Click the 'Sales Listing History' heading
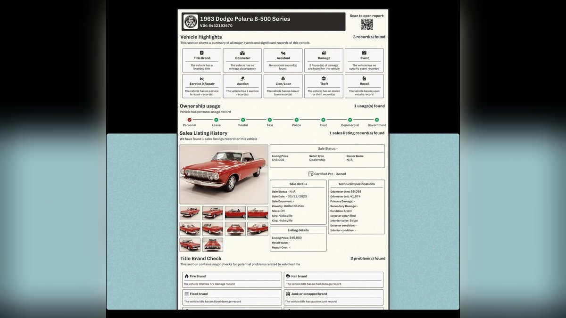This screenshot has height=318, width=566. tap(203, 133)
